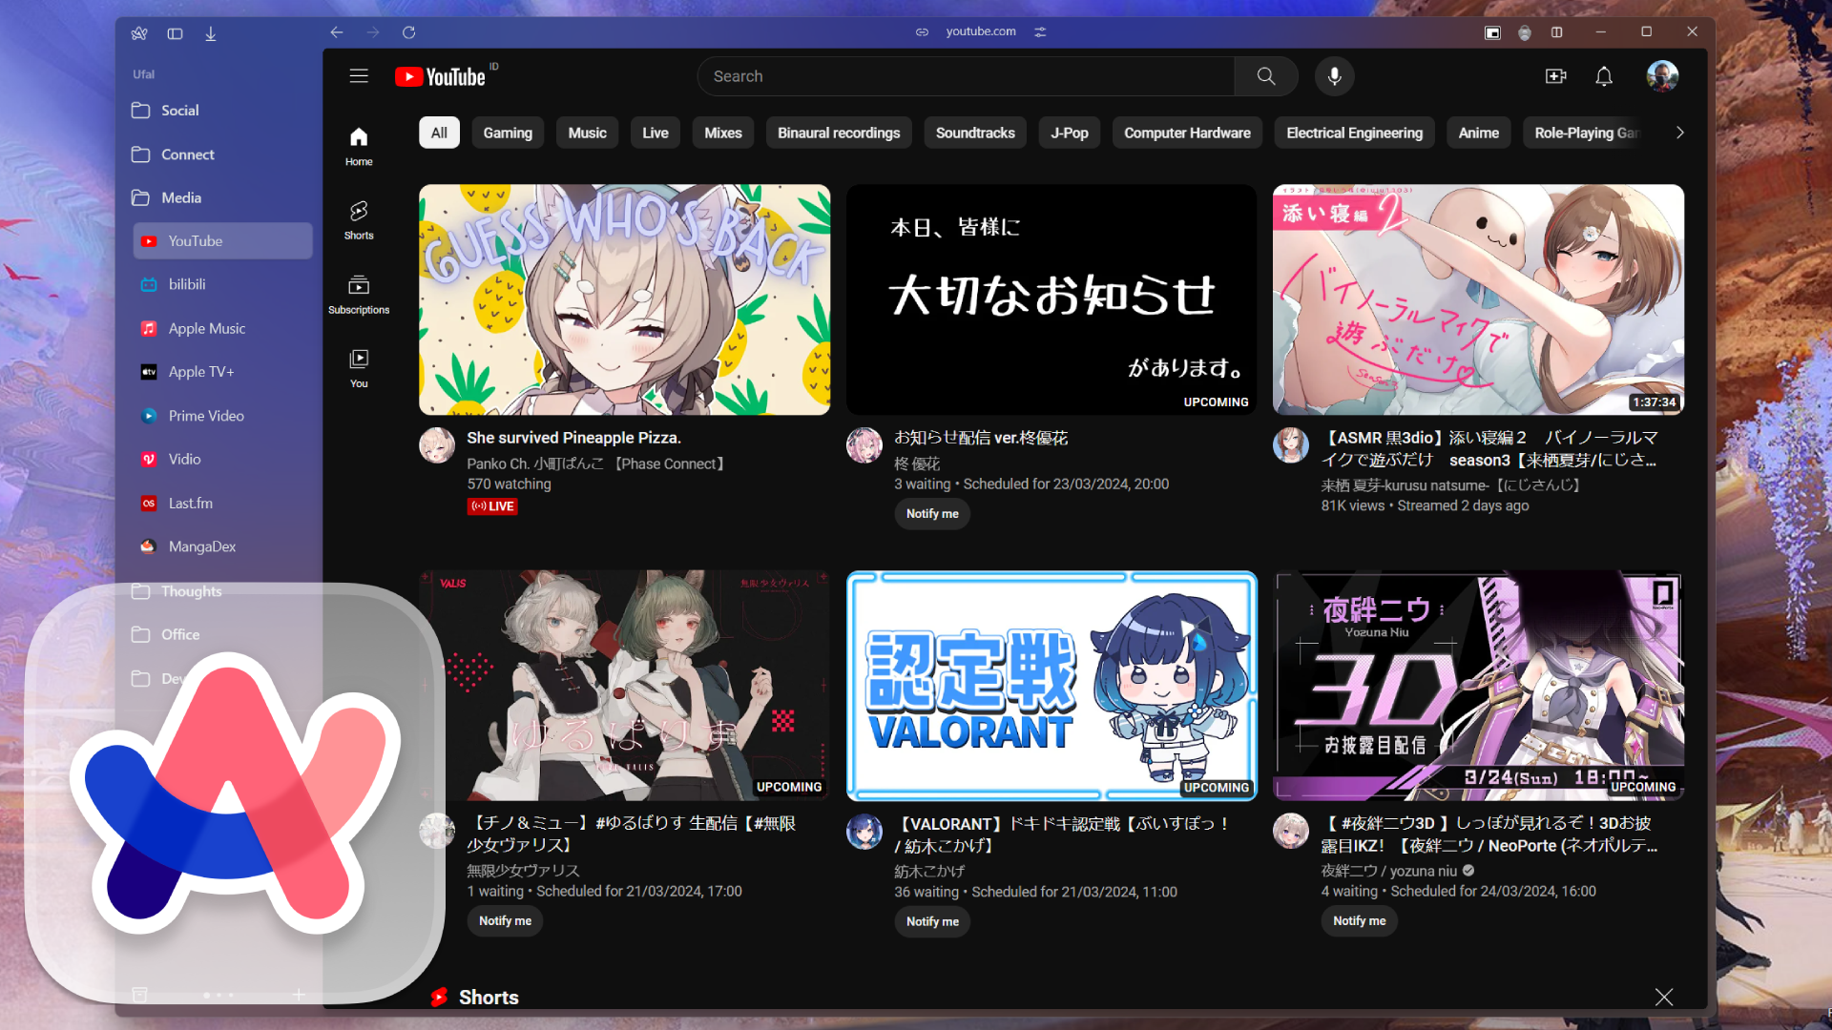Open the Last.fm sidebar tab

pos(222,503)
